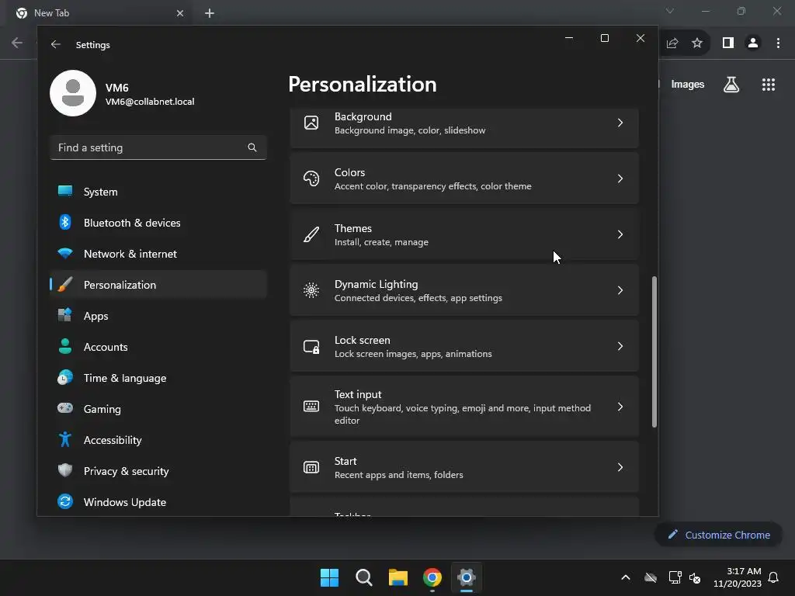
Task: Click the Themes brush icon
Action: [x=311, y=234]
